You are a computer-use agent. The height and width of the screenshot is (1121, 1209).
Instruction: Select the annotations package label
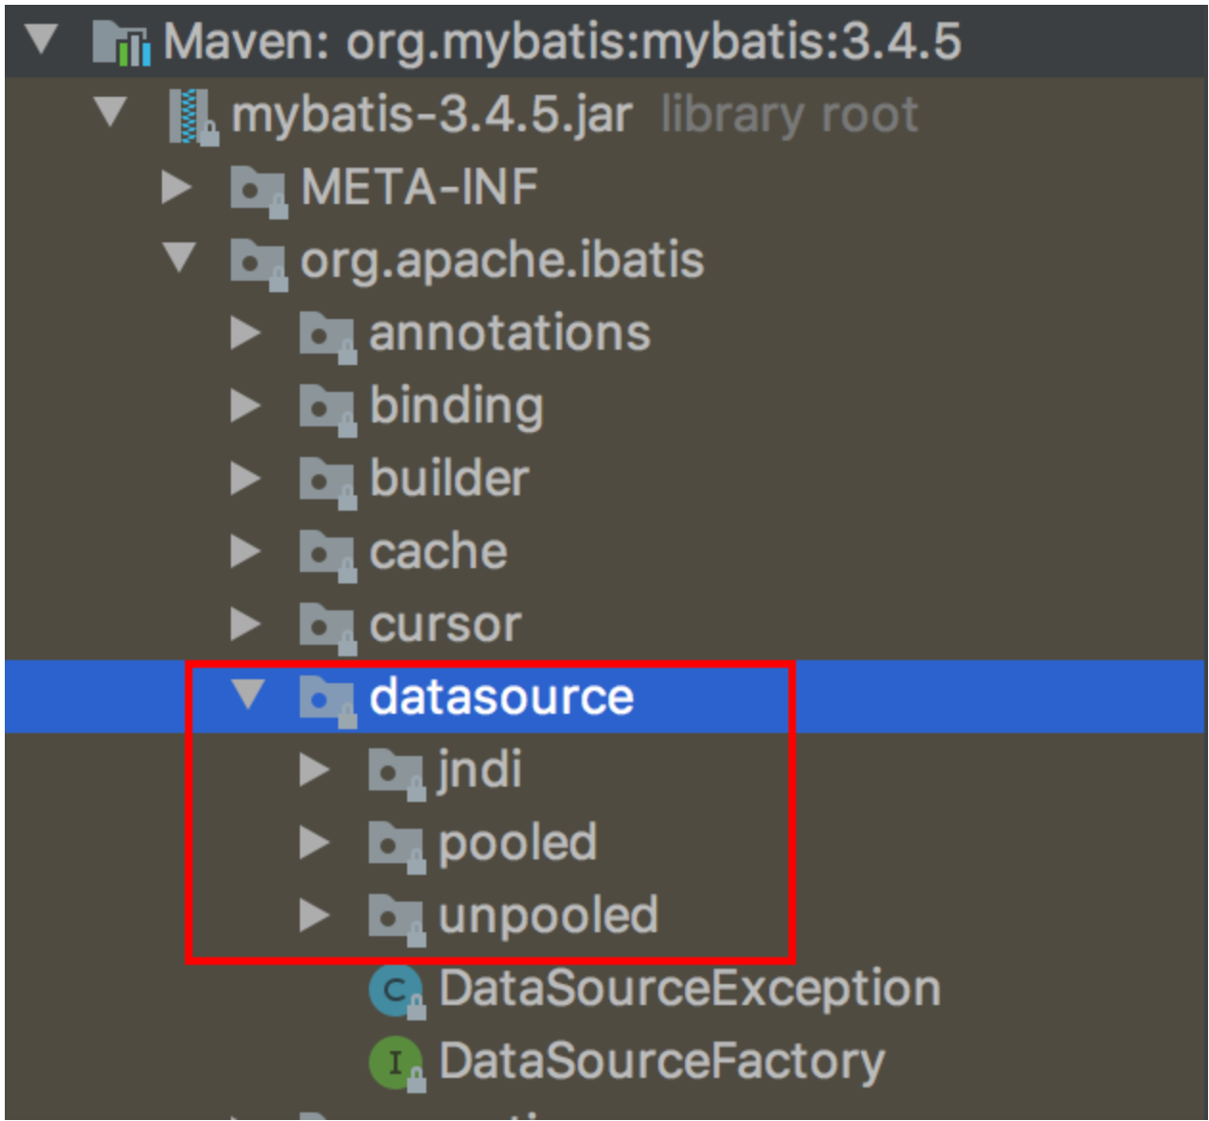510,333
